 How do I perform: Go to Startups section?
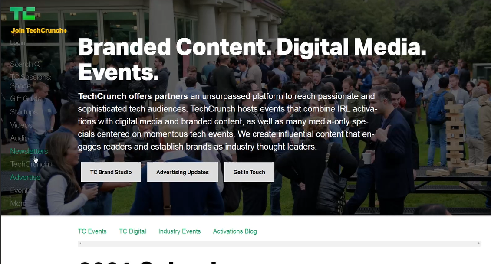(24, 112)
